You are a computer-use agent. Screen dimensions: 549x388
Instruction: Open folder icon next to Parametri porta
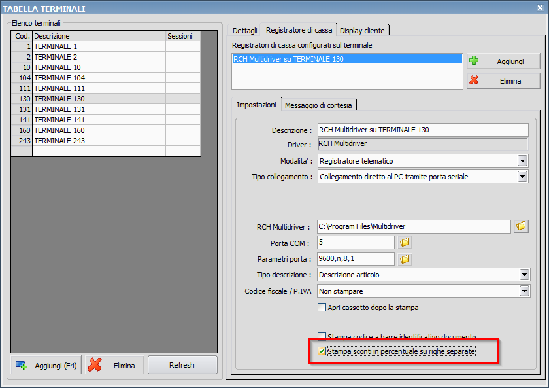click(x=405, y=259)
